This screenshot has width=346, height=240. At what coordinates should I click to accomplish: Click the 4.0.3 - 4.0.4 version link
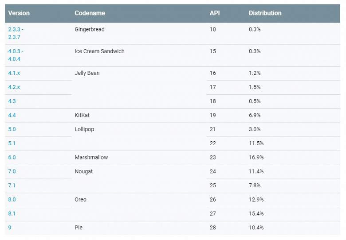tap(16, 55)
